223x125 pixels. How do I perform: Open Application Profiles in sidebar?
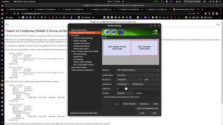[79, 67]
